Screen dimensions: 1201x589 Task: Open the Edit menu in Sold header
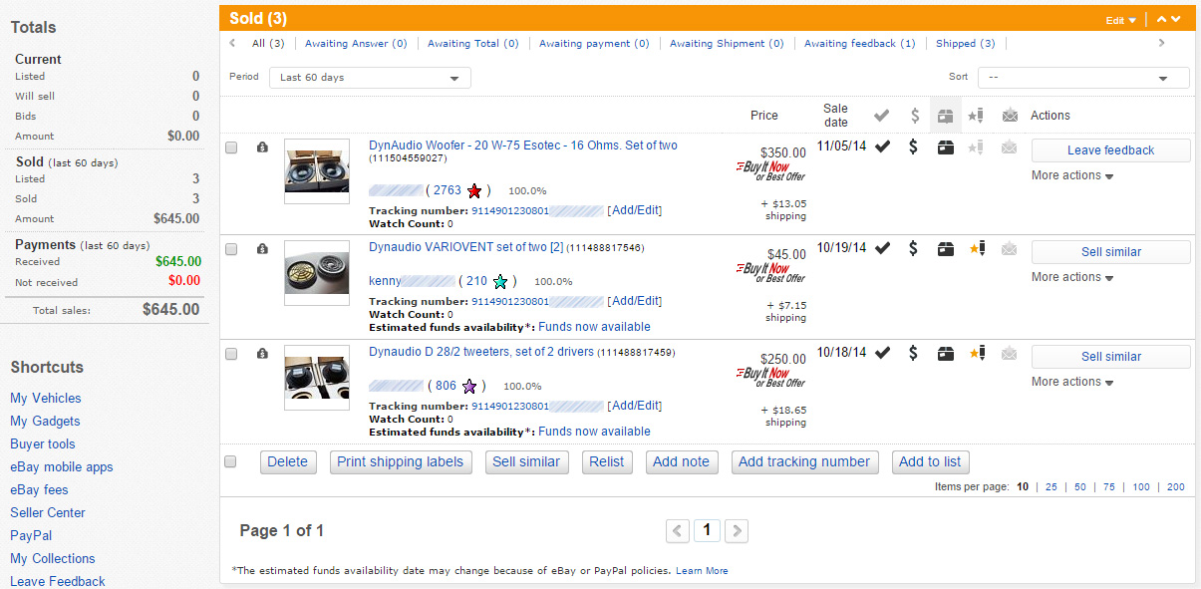(1120, 20)
